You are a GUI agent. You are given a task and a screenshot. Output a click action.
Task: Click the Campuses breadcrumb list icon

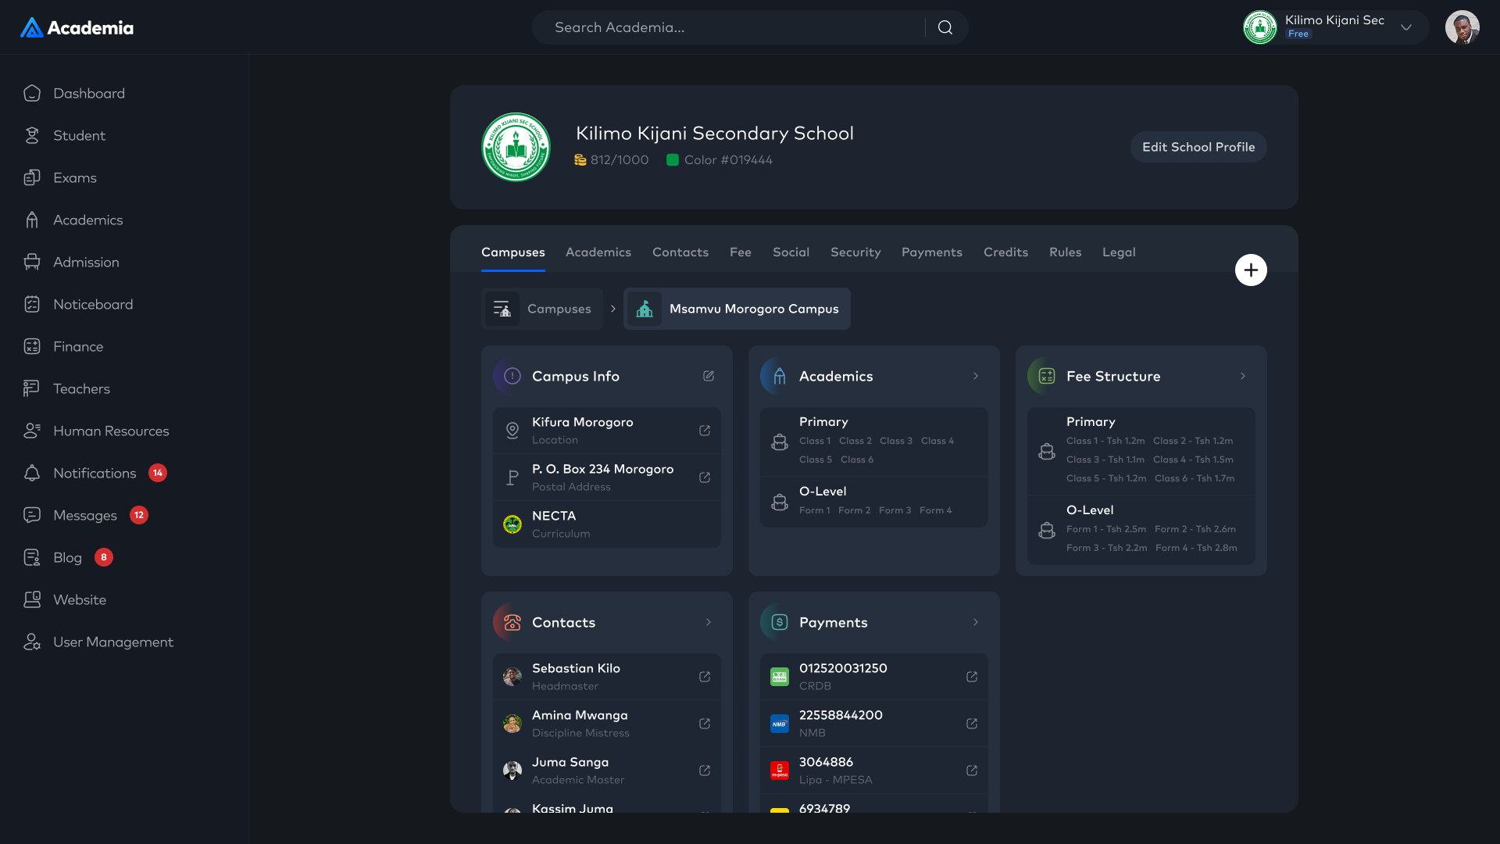(x=502, y=309)
